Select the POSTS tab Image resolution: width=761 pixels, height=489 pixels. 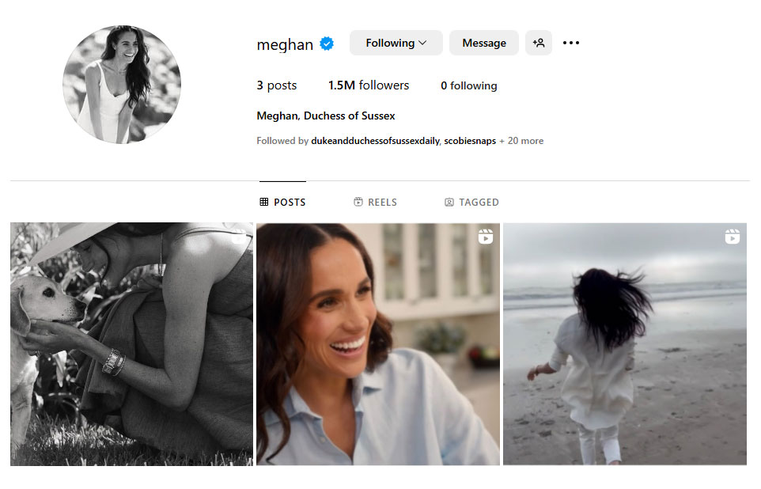click(x=282, y=202)
